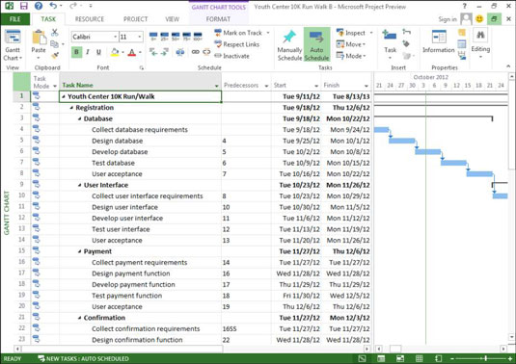
Task: Open the Editing binoculars group
Action: (480, 43)
